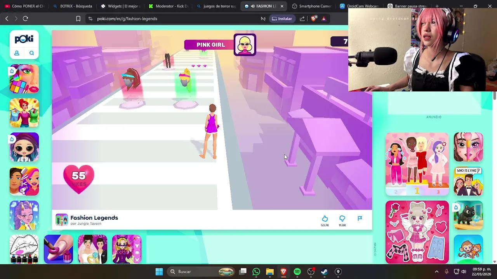This screenshot has height=279, width=497.
Task: Reload the Poki page
Action: [25, 19]
